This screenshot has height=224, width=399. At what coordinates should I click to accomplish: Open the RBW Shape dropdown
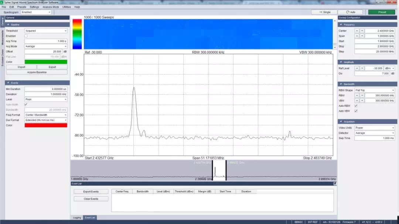point(374,90)
